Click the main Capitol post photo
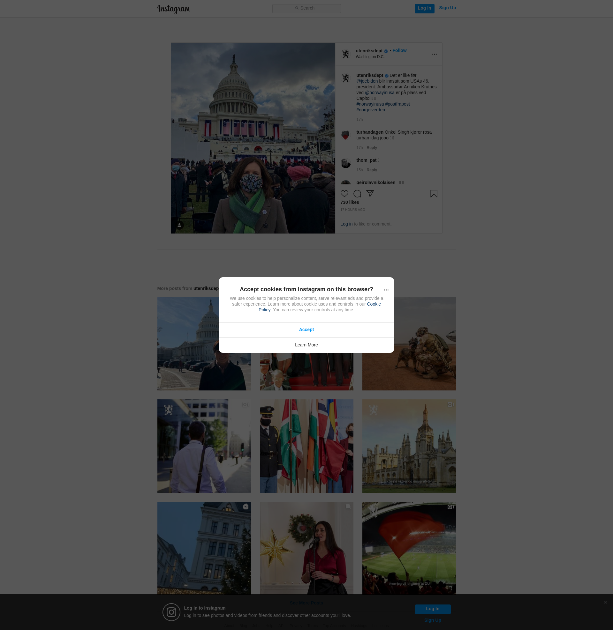613x630 pixels. coord(253,138)
